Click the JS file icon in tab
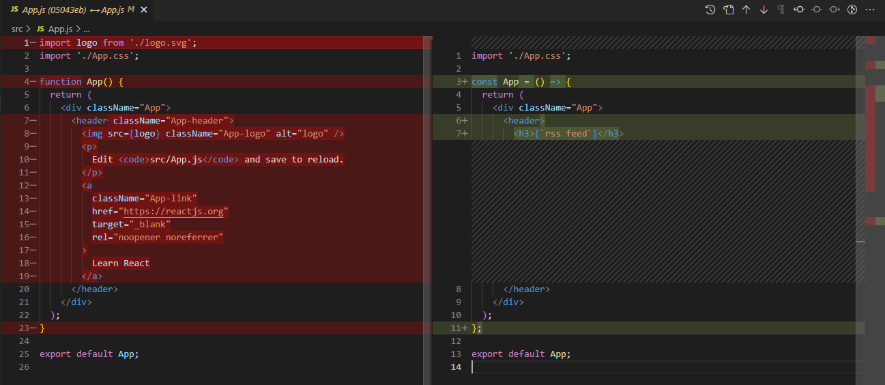This screenshot has width=885, height=385. [14, 10]
